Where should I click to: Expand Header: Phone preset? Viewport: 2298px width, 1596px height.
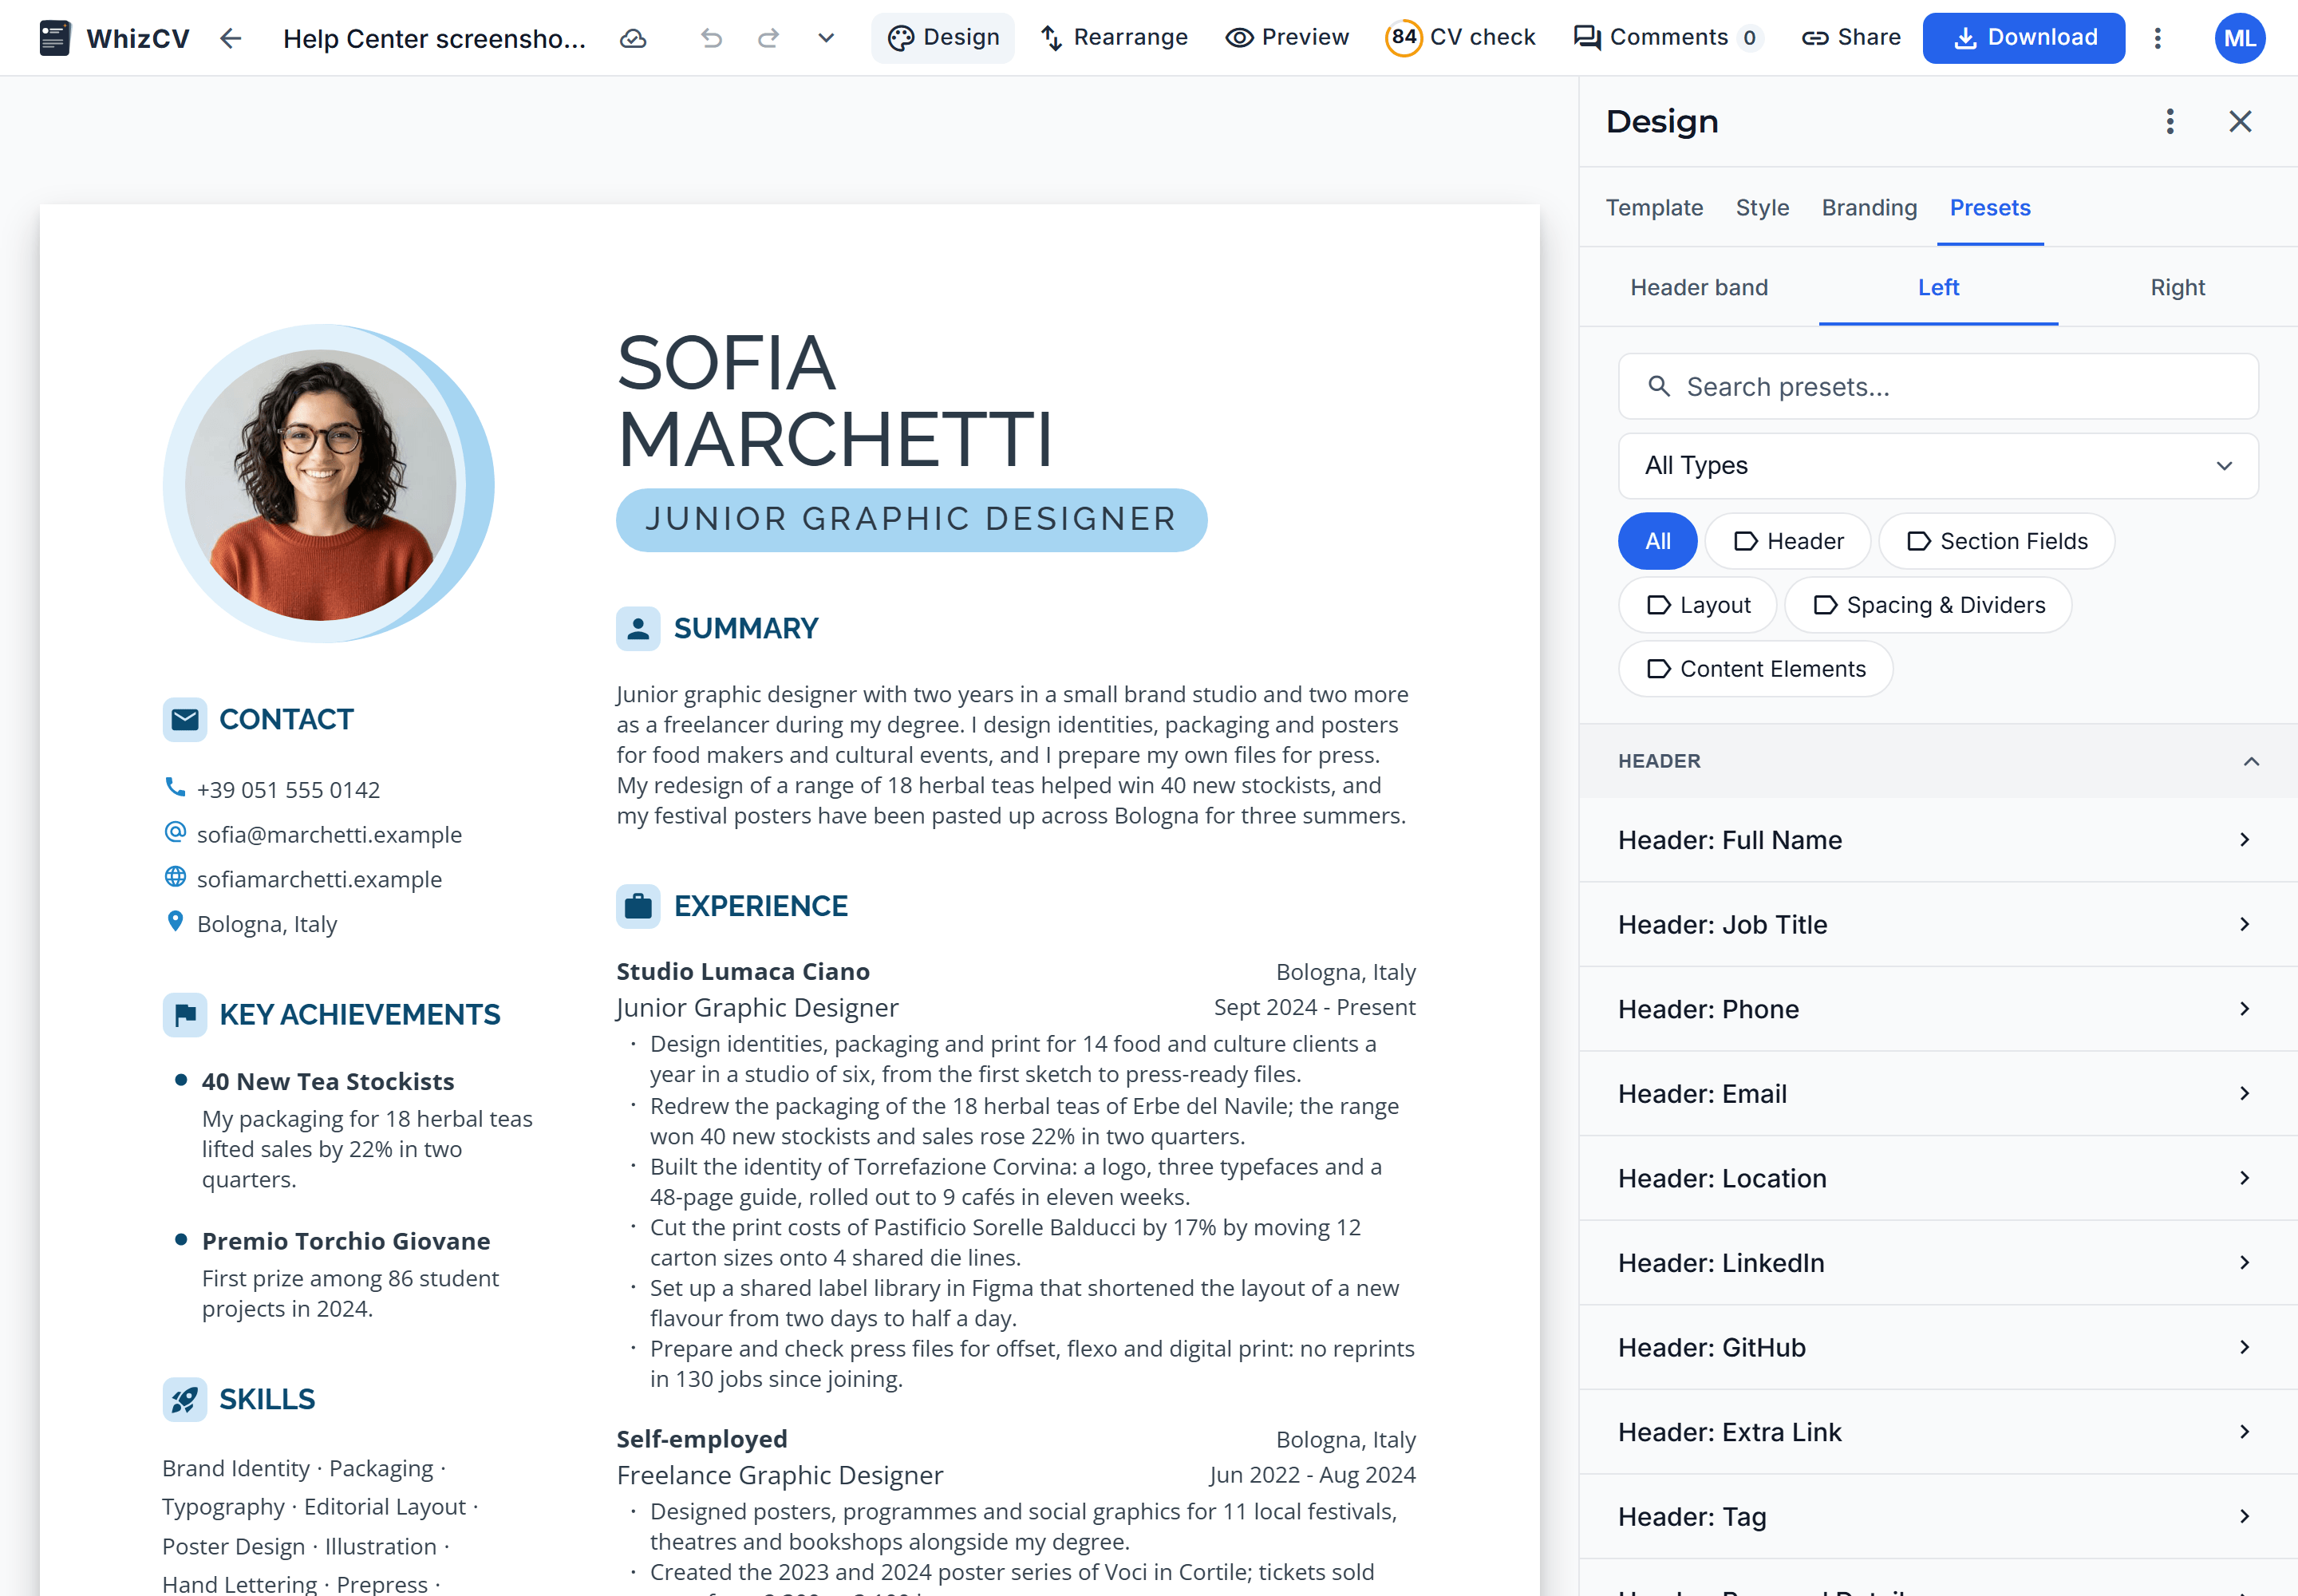1938,1009
